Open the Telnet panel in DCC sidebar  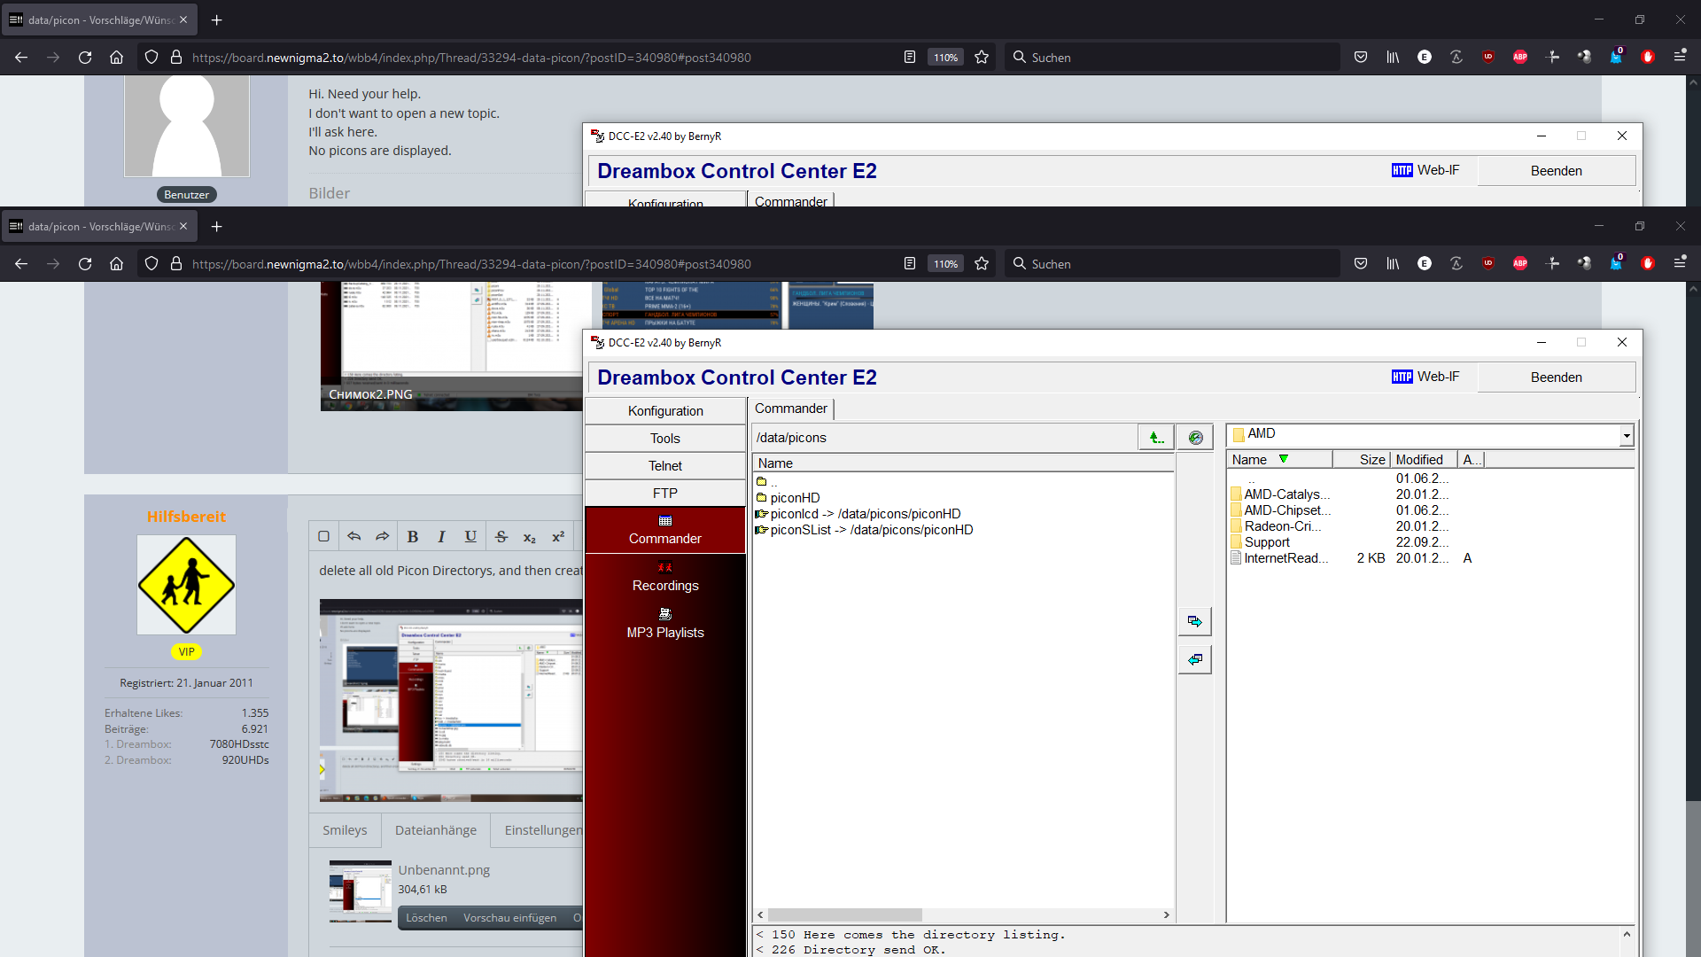[x=665, y=466]
